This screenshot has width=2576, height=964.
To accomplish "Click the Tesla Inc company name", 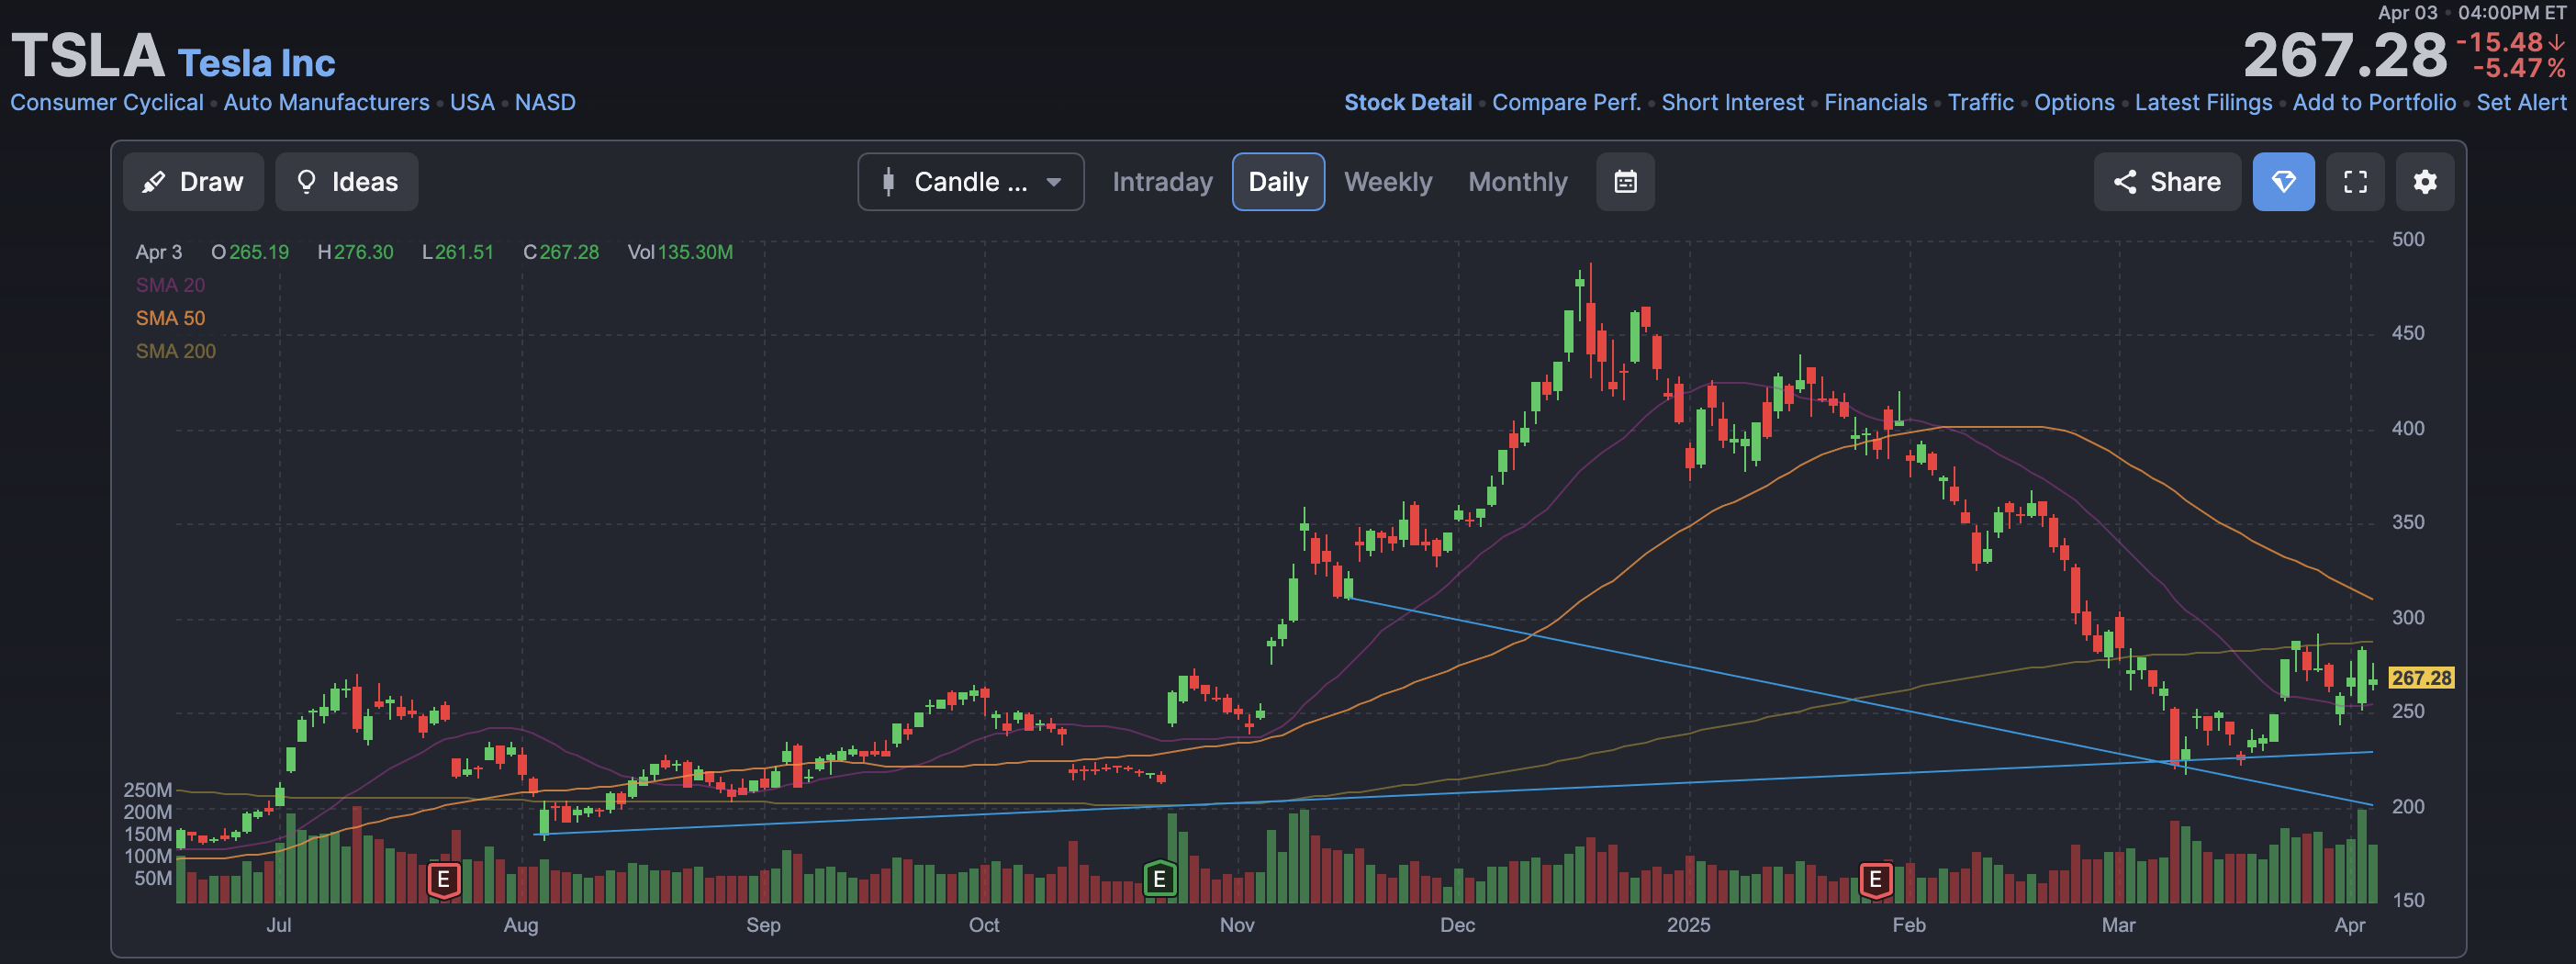I will 256,63.
